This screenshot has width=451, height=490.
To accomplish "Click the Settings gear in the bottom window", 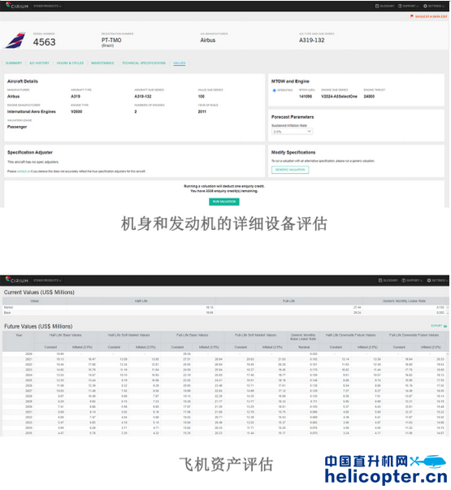I will point(429,280).
